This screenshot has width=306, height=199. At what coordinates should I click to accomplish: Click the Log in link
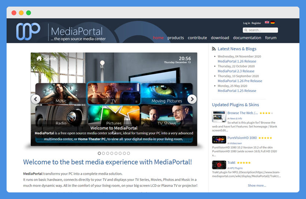tap(246, 23)
